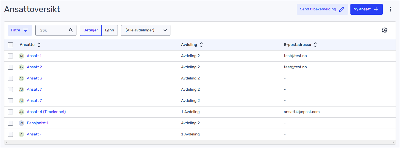400x148 pixels.
Task: Click Avdeling 2 in the Pensjonist 1 row
Action: click(190, 123)
